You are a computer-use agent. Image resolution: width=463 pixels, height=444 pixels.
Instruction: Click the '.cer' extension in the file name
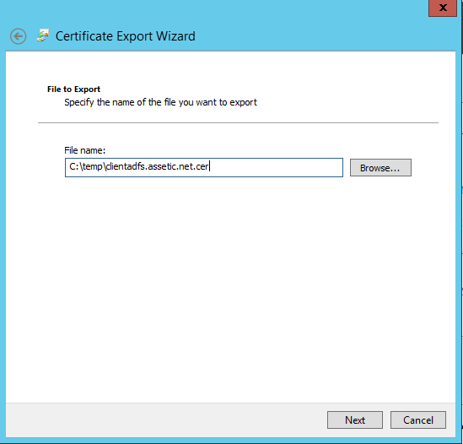201,167
